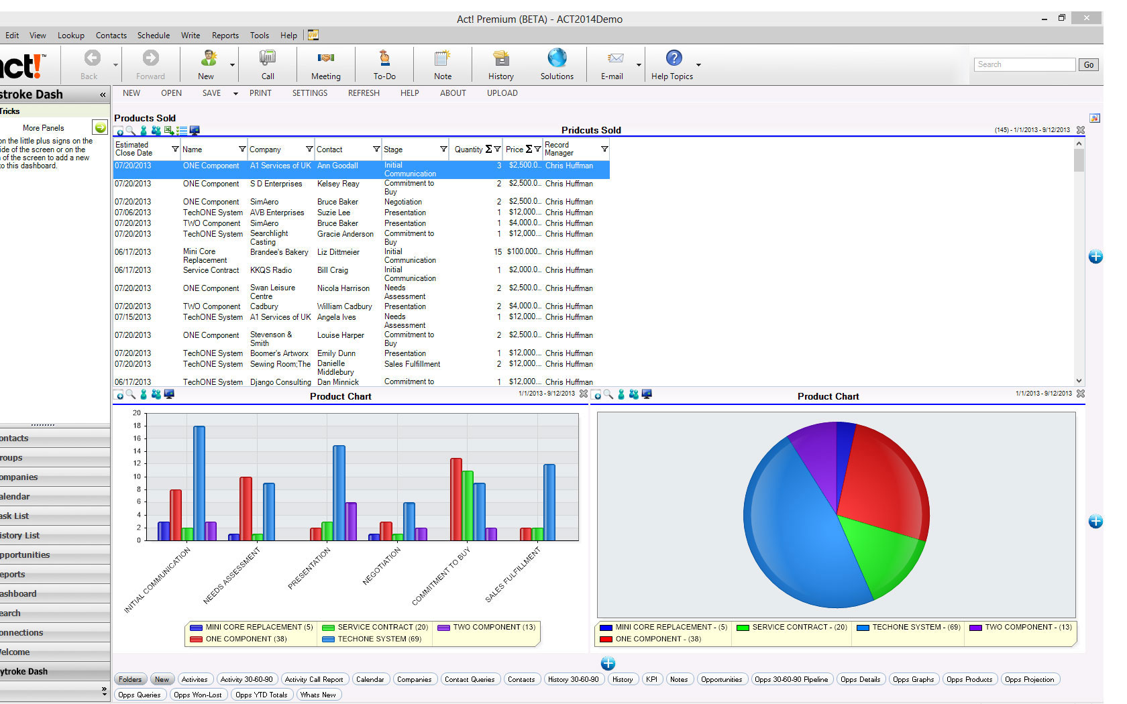Viewport: 1127px width, 704px height.
Task: Click the New contact icon
Action: [x=209, y=58]
